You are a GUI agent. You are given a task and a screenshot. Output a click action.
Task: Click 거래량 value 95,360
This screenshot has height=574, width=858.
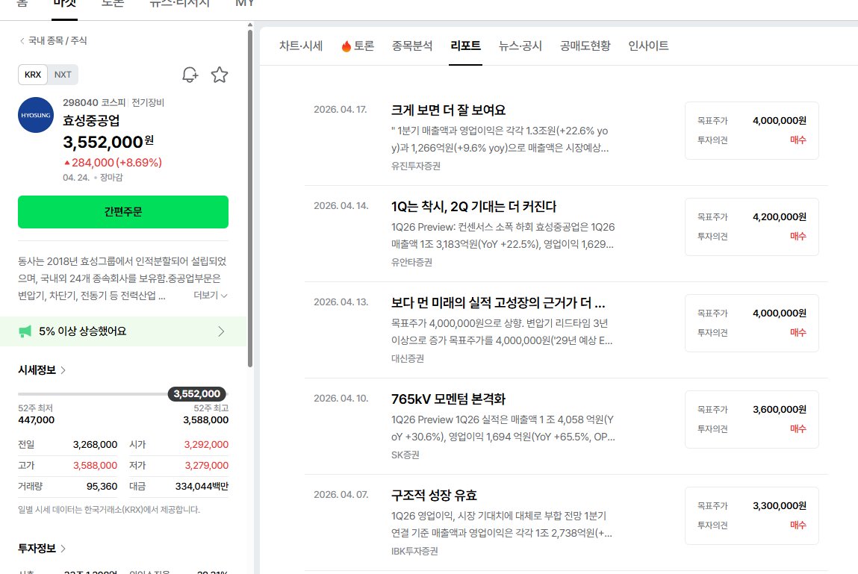click(x=102, y=487)
